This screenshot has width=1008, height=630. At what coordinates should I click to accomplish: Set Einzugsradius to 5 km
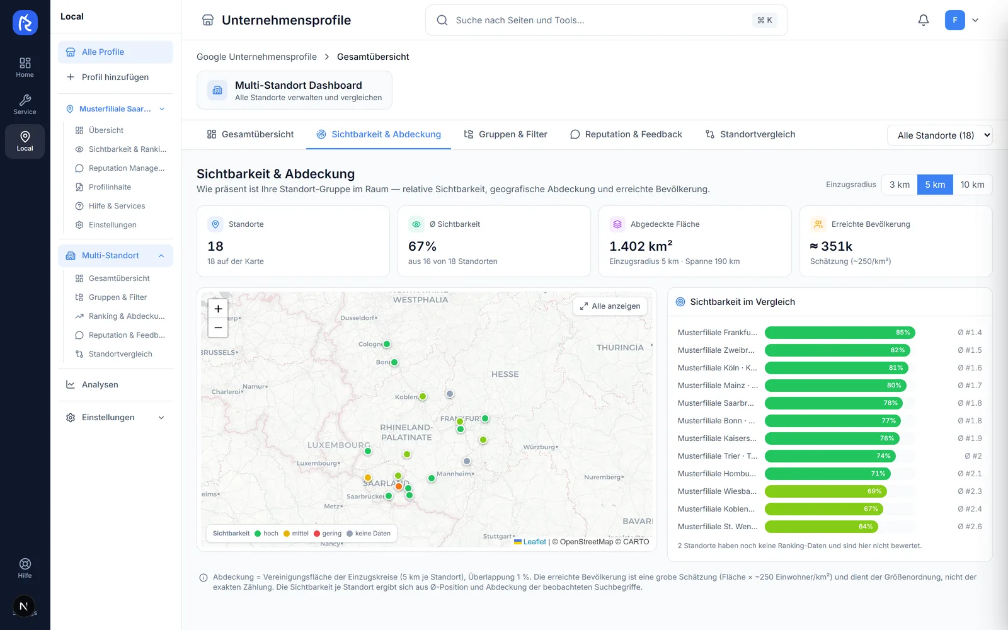tap(935, 185)
